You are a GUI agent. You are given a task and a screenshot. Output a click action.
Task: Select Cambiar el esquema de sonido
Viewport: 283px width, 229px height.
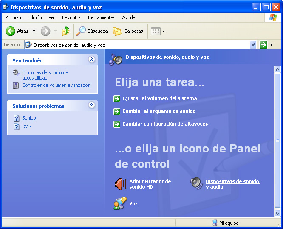click(159, 111)
